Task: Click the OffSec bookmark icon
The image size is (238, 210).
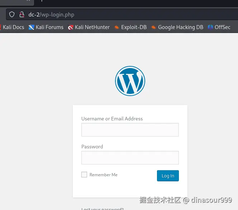Action: 210,27
